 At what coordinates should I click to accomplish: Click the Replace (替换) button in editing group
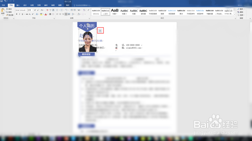point(240,12)
